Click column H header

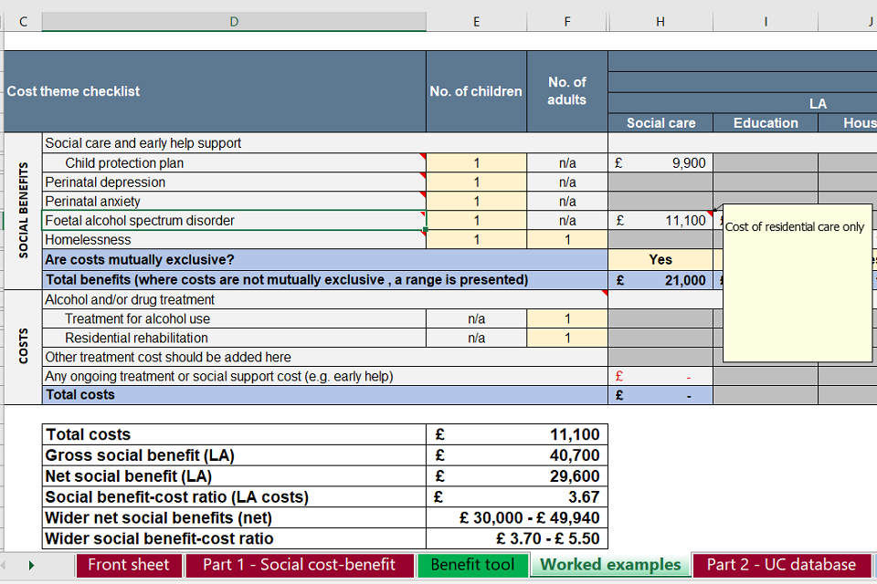(660, 22)
